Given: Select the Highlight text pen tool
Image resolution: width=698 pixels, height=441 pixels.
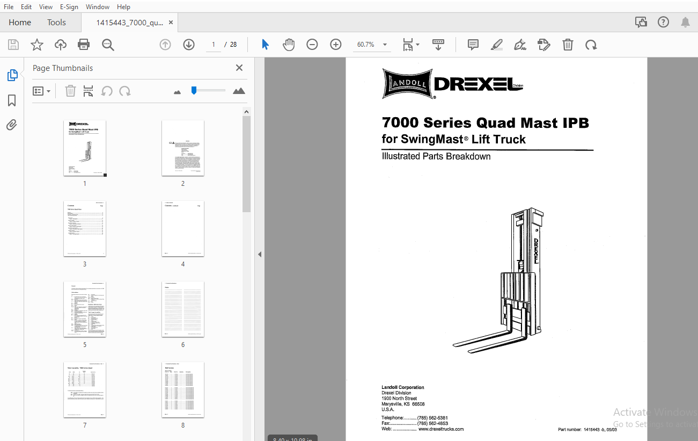Looking at the screenshot, I should tap(497, 45).
